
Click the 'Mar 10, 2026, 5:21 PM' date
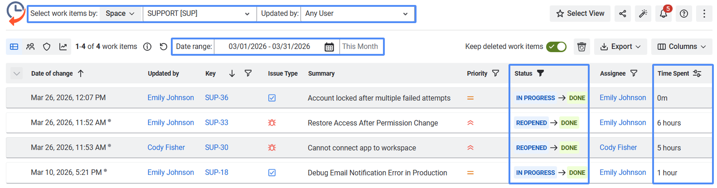click(66, 173)
